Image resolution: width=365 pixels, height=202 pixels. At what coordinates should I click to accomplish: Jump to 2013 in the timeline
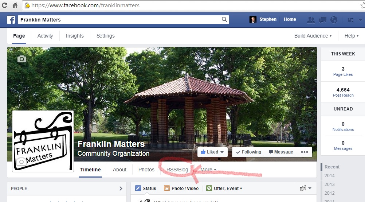(329, 184)
